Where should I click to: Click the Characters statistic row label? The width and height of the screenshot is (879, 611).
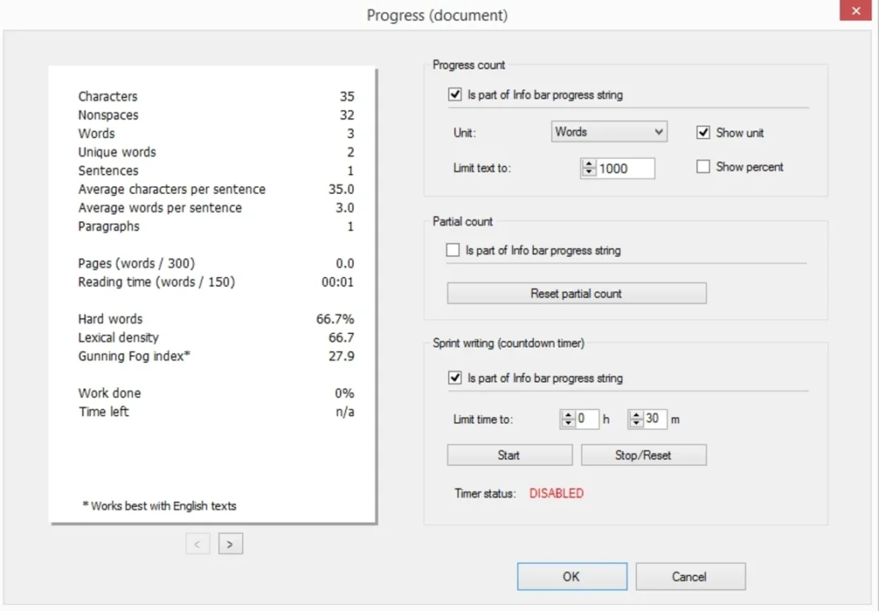[107, 96]
